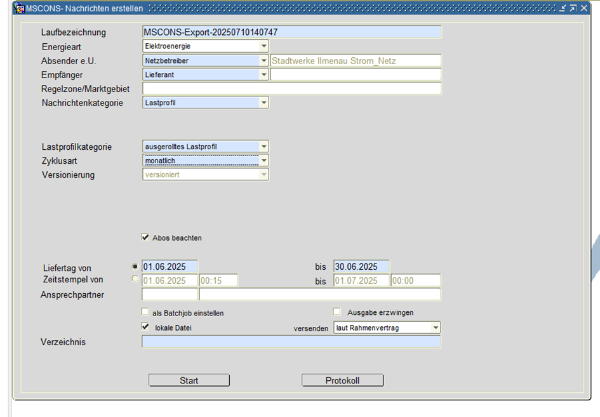Viewport: 600px width, 417px height.
Task: Uncheck the 'lokale Datei' checkbox
Action: 145,328
